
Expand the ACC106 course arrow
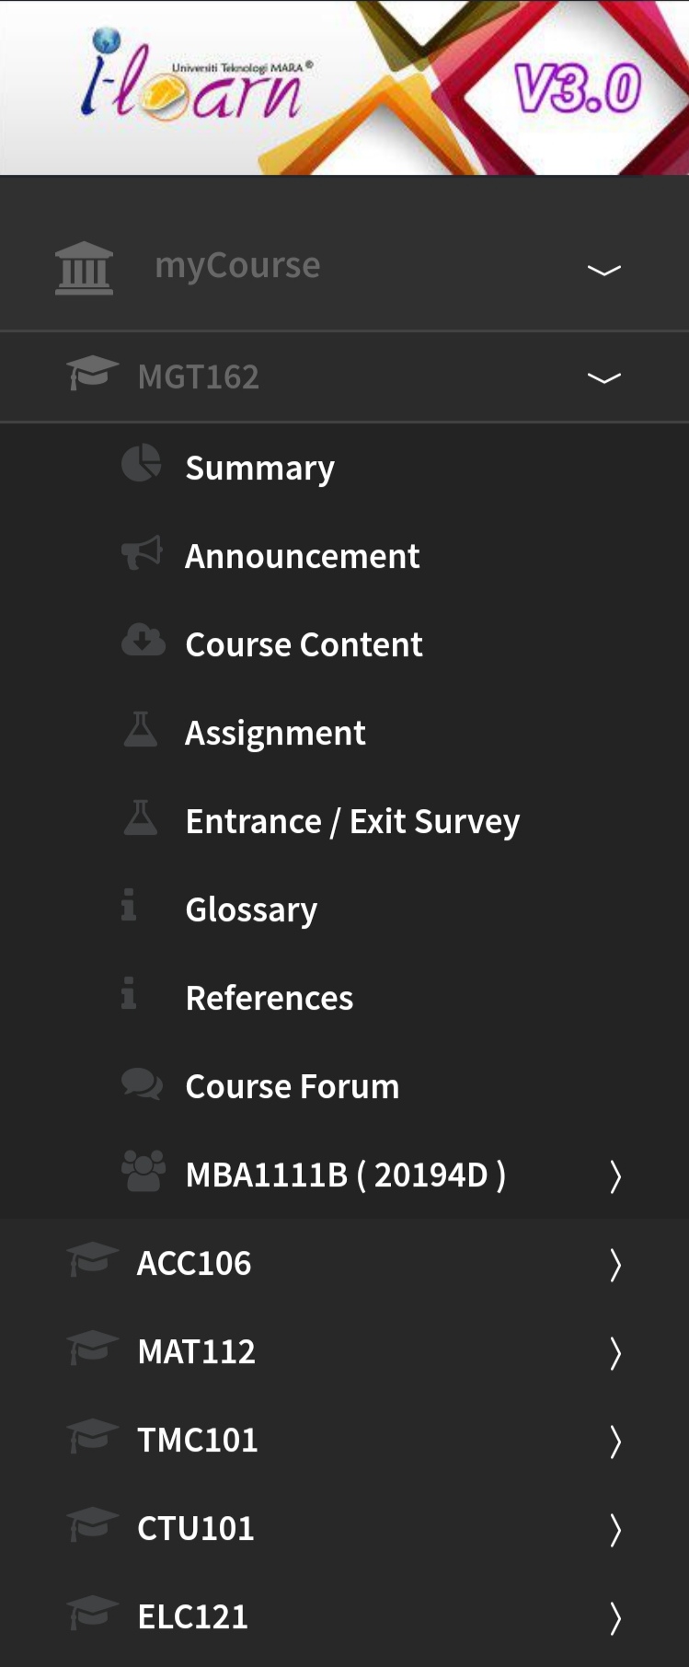(x=615, y=1265)
